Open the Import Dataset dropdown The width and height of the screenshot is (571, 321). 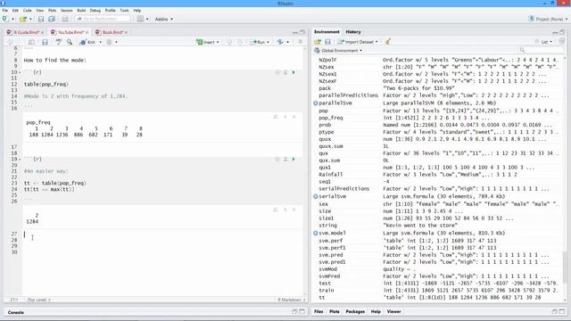[x=358, y=42]
